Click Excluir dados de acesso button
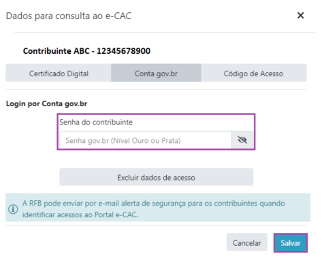 [x=157, y=177]
